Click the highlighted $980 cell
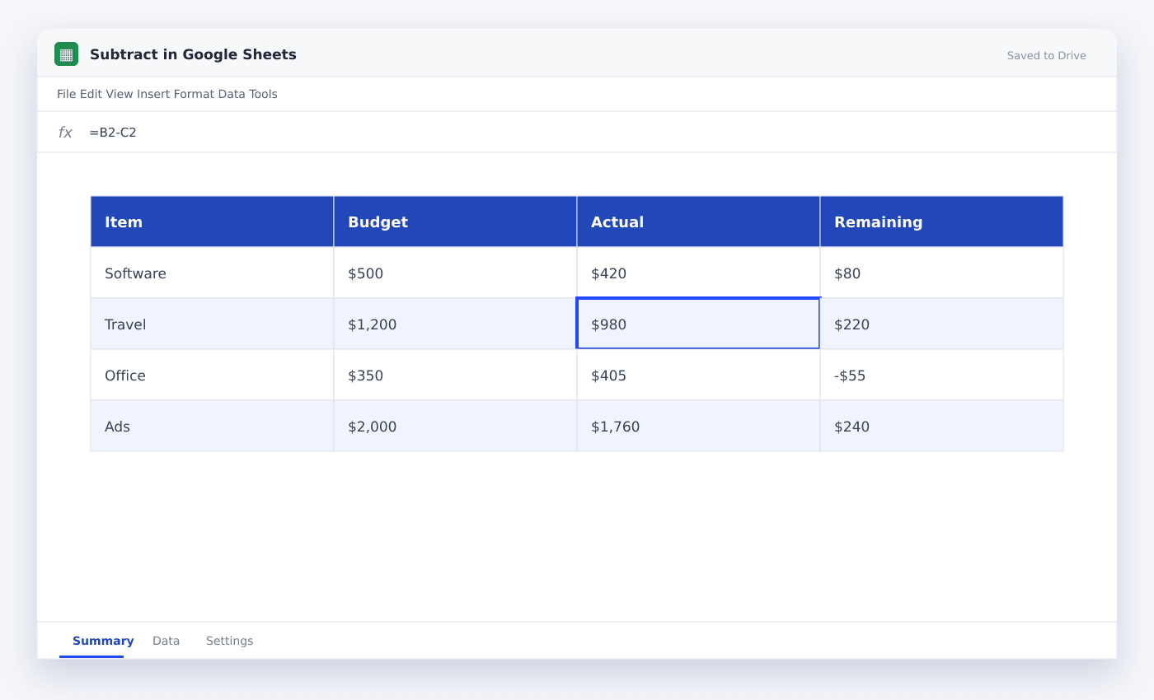Viewport: 1154px width, 700px height. pyautogui.click(x=698, y=324)
